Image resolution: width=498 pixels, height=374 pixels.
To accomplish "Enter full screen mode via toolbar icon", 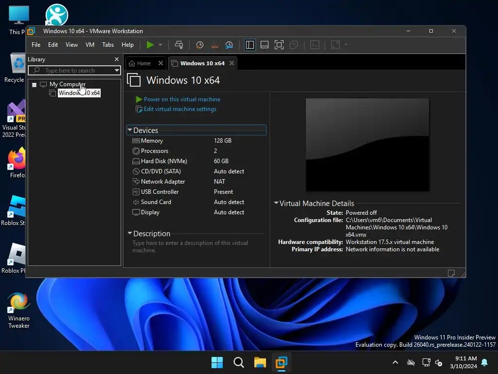I will point(279,45).
